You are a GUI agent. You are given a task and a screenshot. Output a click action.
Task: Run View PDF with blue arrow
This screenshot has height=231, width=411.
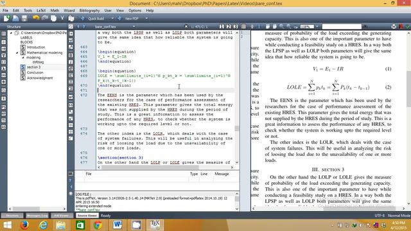pos(119,19)
